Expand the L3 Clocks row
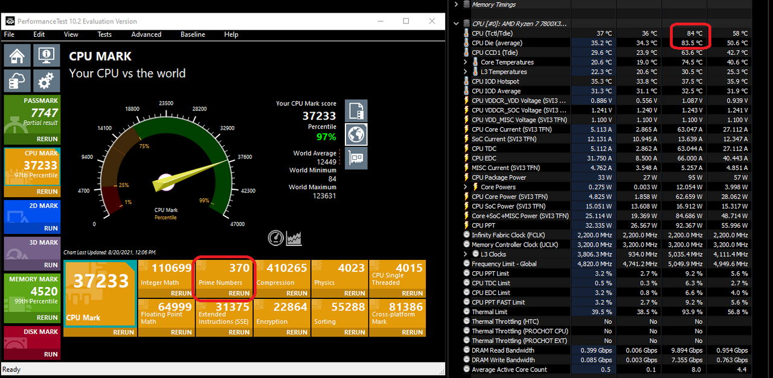Image resolution: width=773 pixels, height=378 pixels. tap(466, 254)
